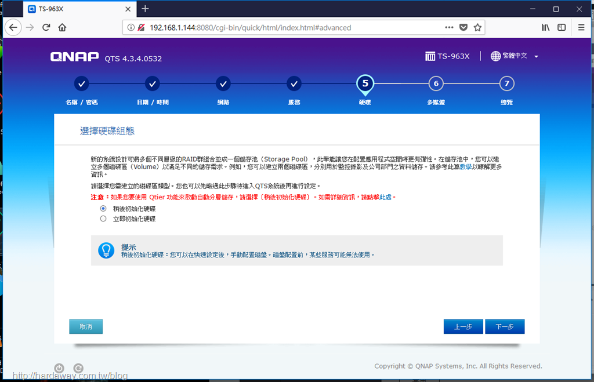Select the TS-963X browser tab
594x382 pixels.
[79, 9]
